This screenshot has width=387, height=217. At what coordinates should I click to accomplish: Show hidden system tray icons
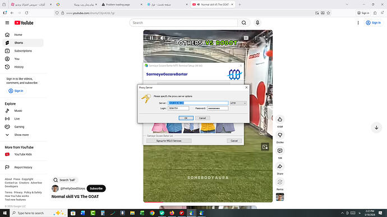[x=342, y=213]
